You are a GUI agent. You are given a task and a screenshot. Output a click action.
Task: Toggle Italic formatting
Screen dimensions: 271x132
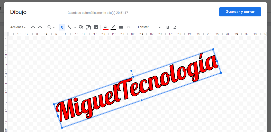point(175,27)
